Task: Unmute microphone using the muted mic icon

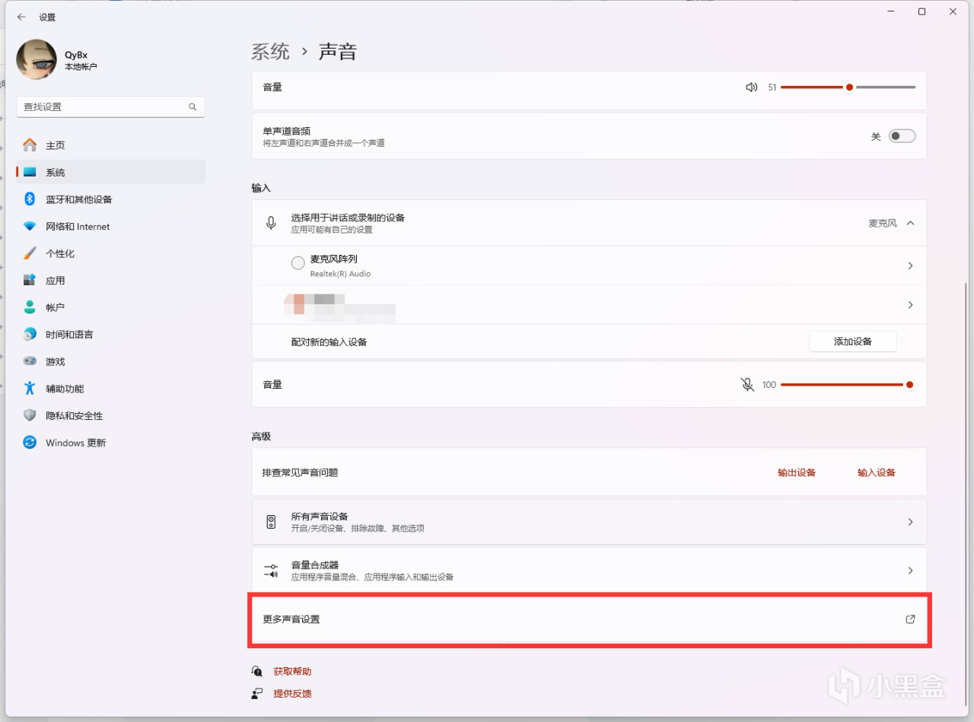Action: coord(747,385)
